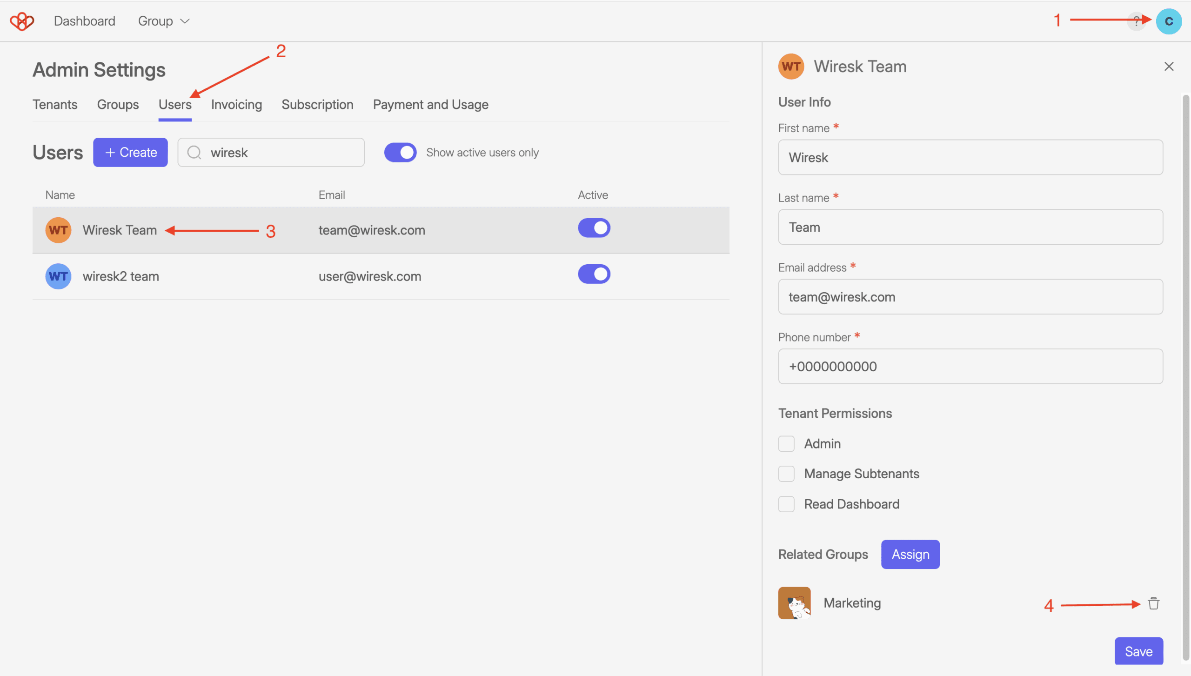Click the Last name input field
The image size is (1191, 676).
[970, 227]
